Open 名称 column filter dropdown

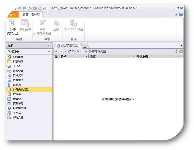coord(133,56)
